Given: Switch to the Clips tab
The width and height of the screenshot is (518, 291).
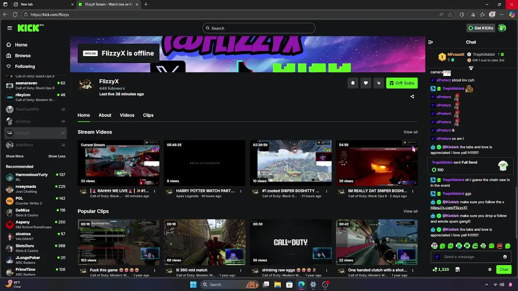Looking at the screenshot, I should [148, 115].
